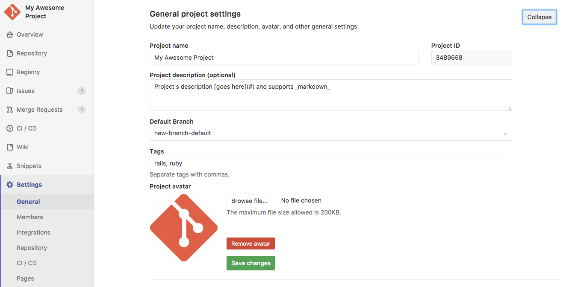Image resolution: width=569 pixels, height=287 pixels.
Task: Go to Pages settings
Action: (x=25, y=278)
